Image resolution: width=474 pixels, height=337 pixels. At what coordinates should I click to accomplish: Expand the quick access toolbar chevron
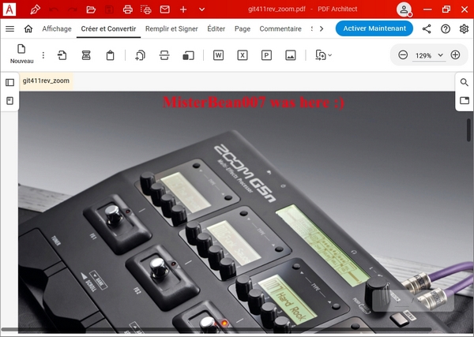click(x=202, y=9)
